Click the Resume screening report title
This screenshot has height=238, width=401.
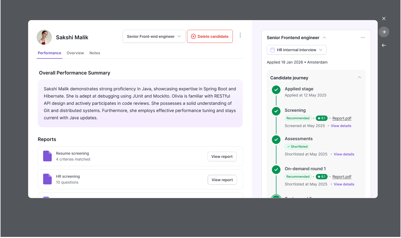coord(72,153)
